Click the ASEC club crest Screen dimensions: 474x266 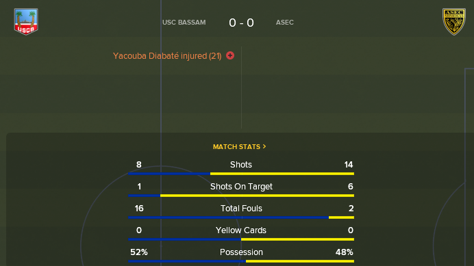[454, 22]
